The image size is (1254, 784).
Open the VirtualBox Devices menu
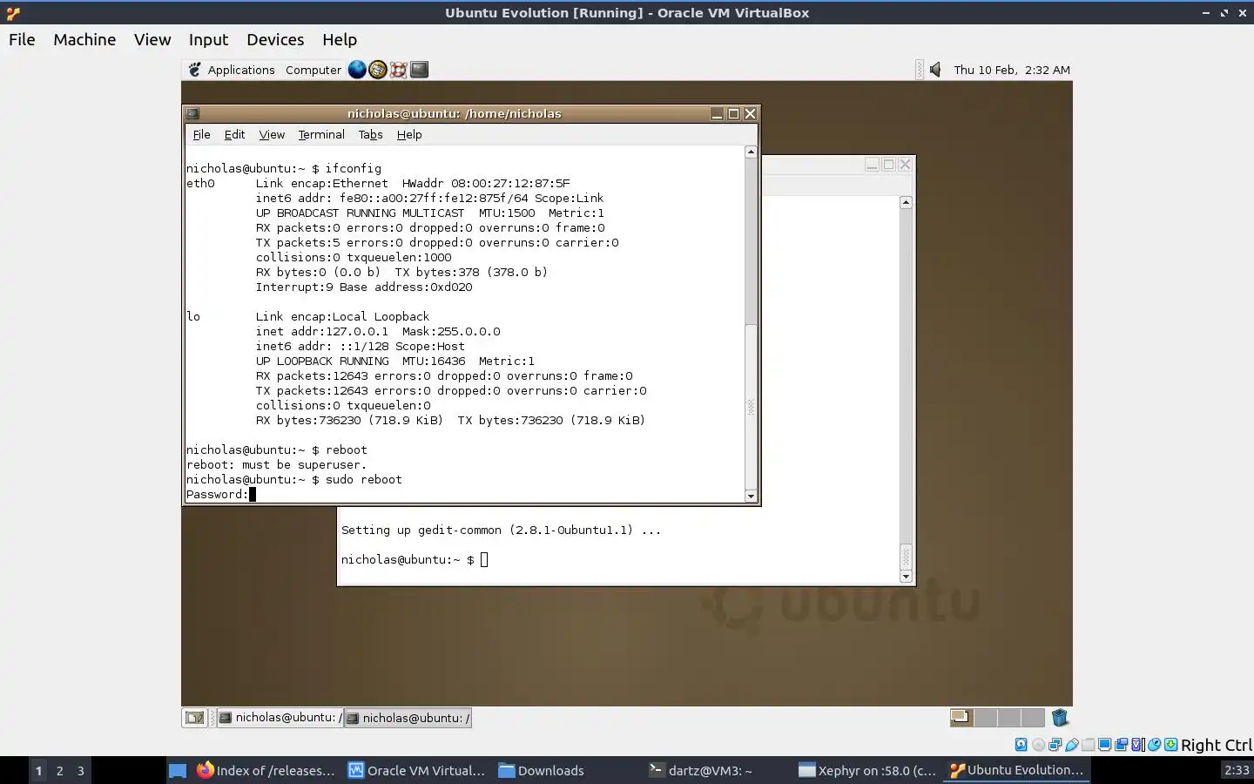point(275,39)
